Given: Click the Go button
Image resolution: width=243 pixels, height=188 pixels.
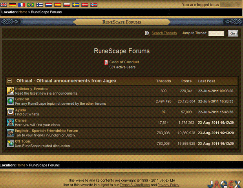Looking at the screenshot, I should [x=233, y=33].
